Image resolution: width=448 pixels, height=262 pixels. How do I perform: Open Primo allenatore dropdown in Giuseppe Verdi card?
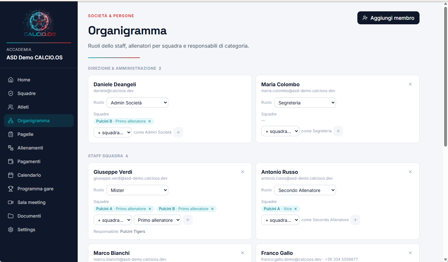pyautogui.click(x=157, y=220)
